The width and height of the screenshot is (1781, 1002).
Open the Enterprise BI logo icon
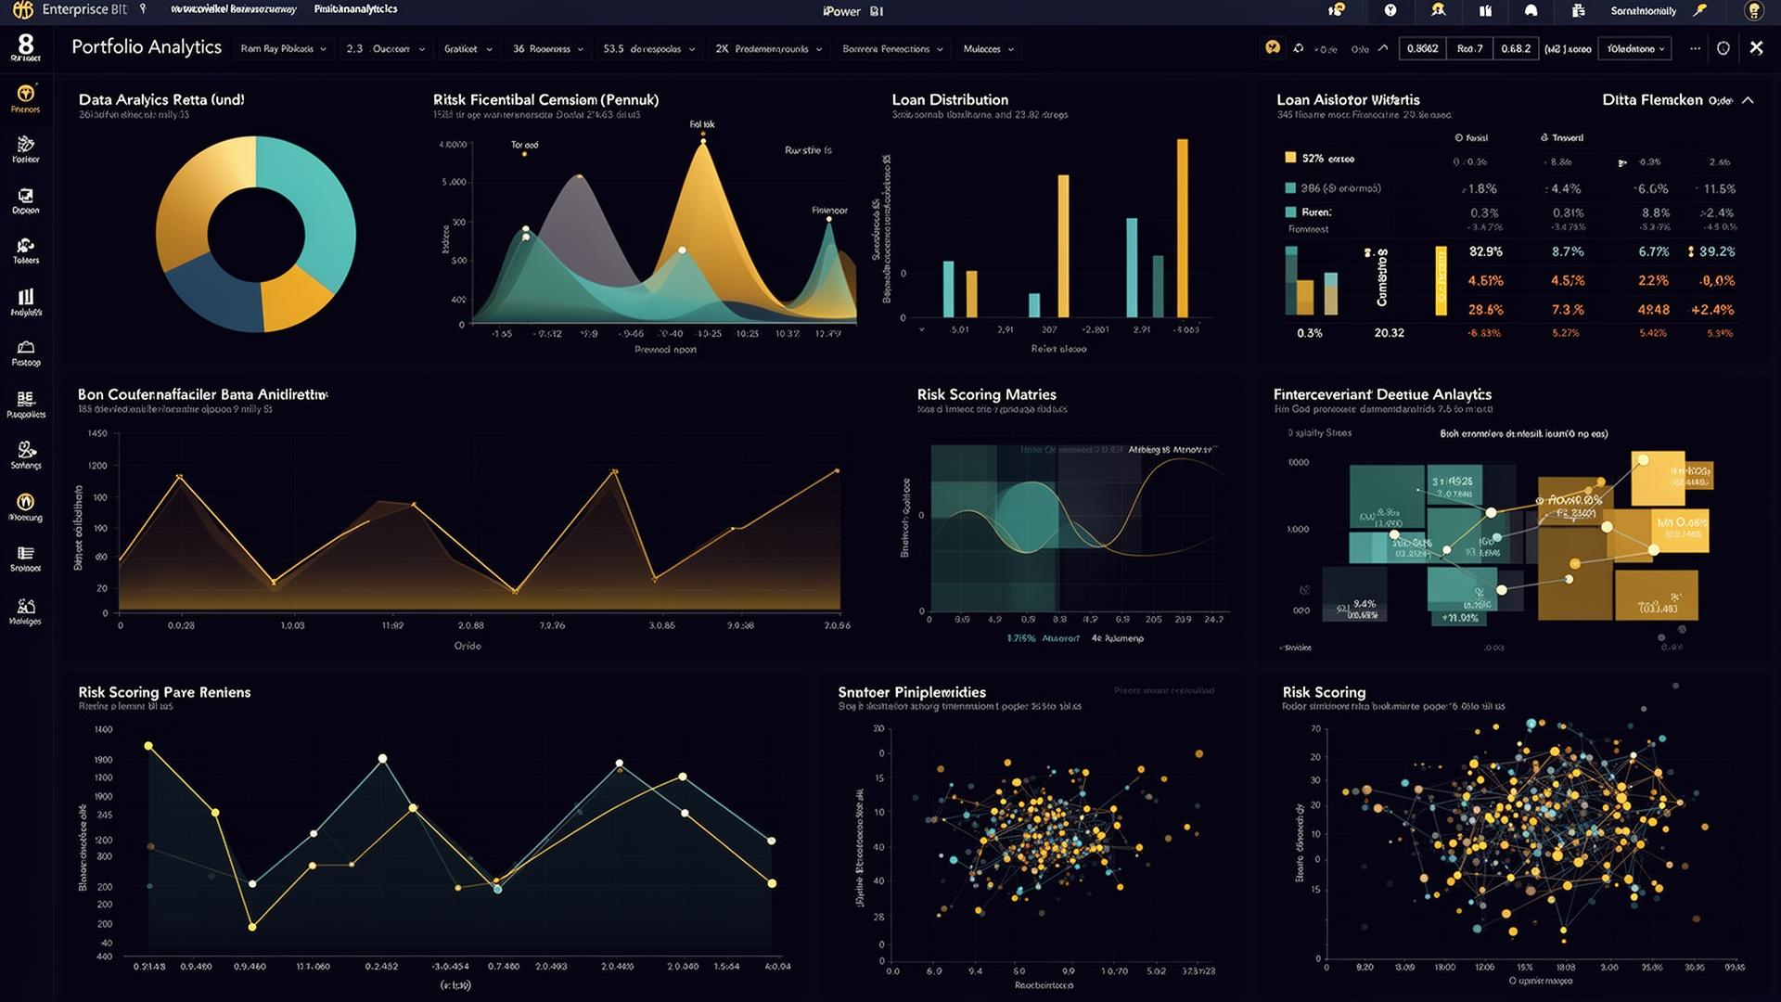pyautogui.click(x=21, y=9)
